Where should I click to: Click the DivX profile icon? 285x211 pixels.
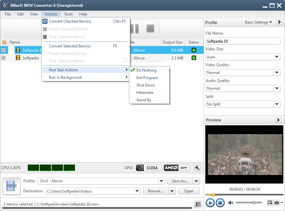pos(12,186)
